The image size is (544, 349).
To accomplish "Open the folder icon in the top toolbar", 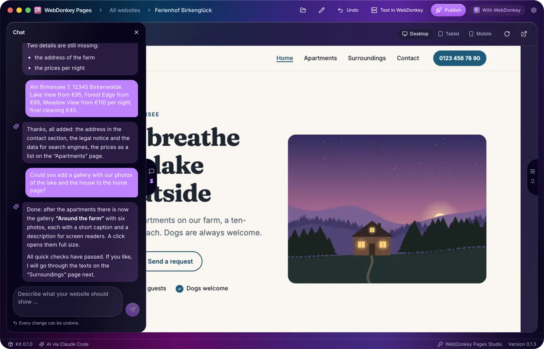I will tap(303, 10).
